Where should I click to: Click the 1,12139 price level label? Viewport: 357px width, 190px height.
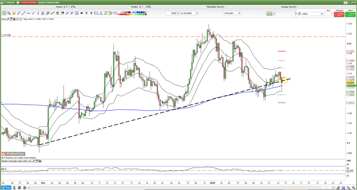point(6,35)
